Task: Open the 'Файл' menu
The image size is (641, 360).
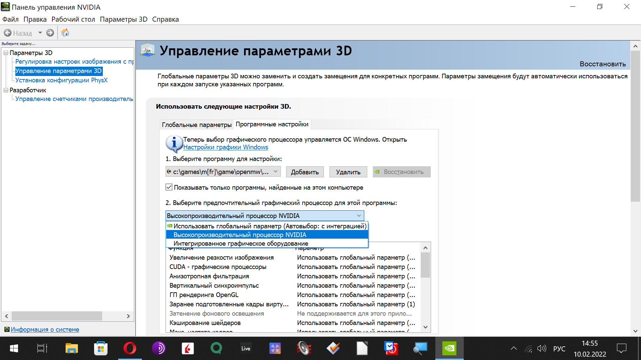Action: pos(10,19)
